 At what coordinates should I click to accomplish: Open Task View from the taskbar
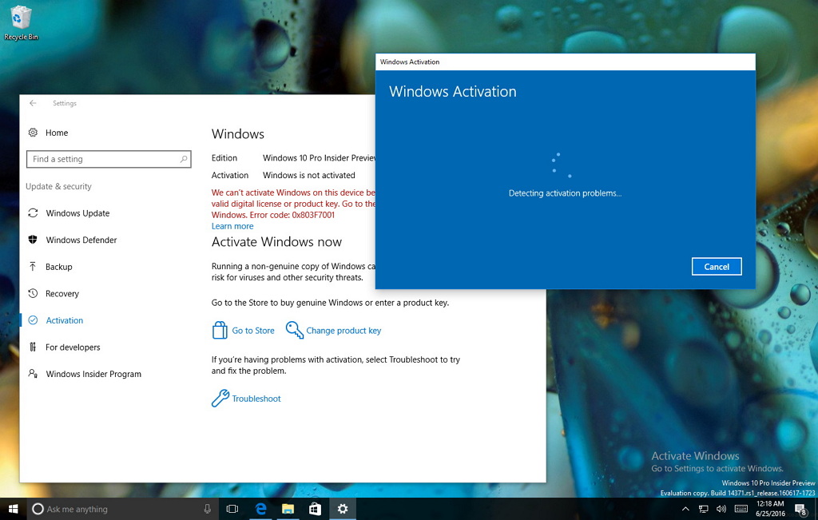tap(232, 508)
